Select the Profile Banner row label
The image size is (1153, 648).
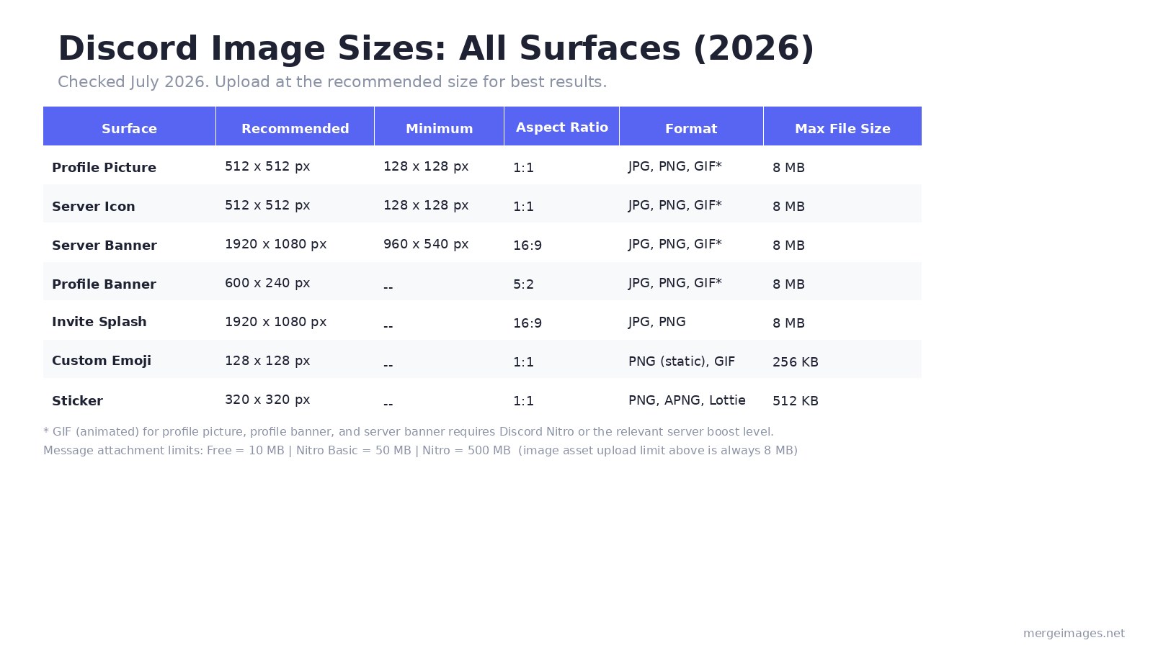104,284
